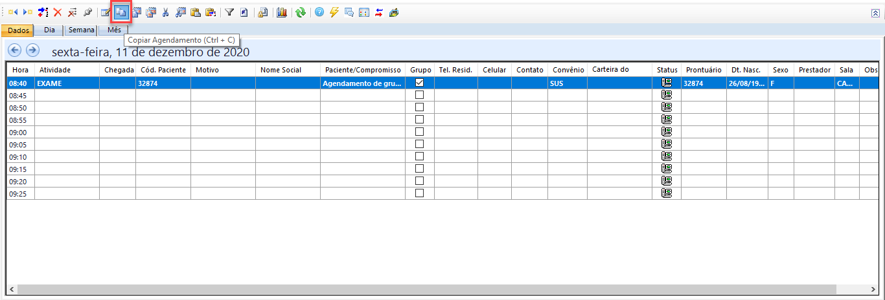Click the document with hash symbol icon

(x=244, y=12)
